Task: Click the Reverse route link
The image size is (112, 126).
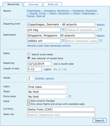Action: 35,45
